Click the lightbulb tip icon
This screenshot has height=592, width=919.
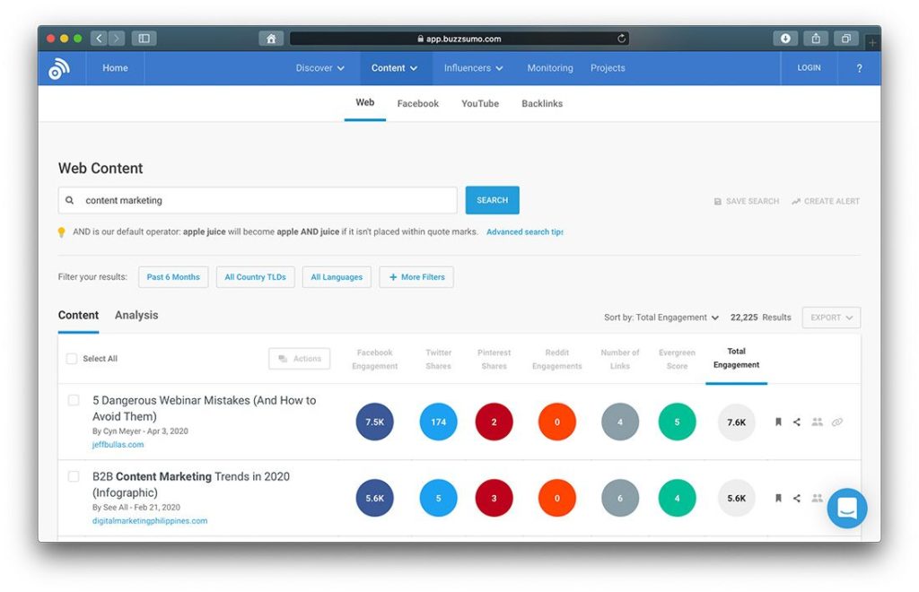coord(62,232)
